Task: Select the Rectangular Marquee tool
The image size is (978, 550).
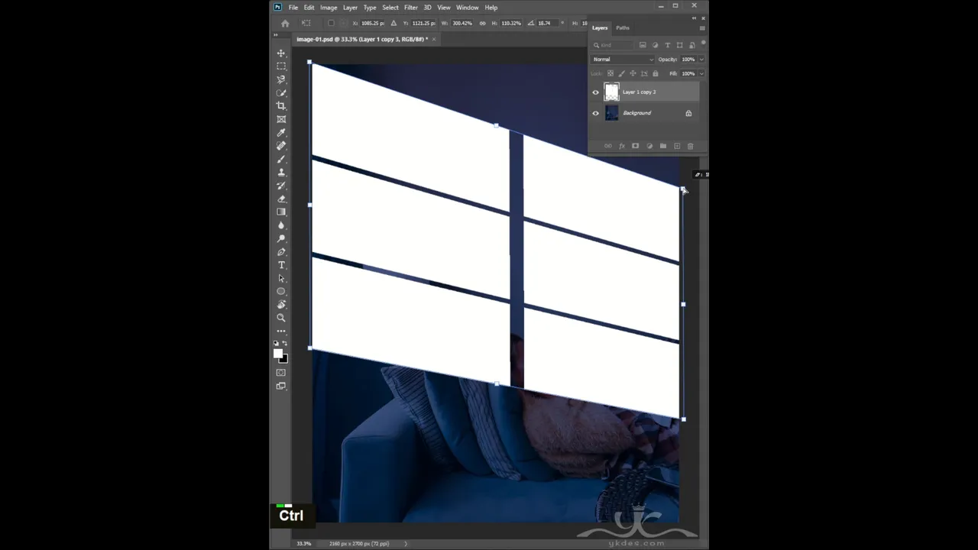Action: pyautogui.click(x=281, y=66)
